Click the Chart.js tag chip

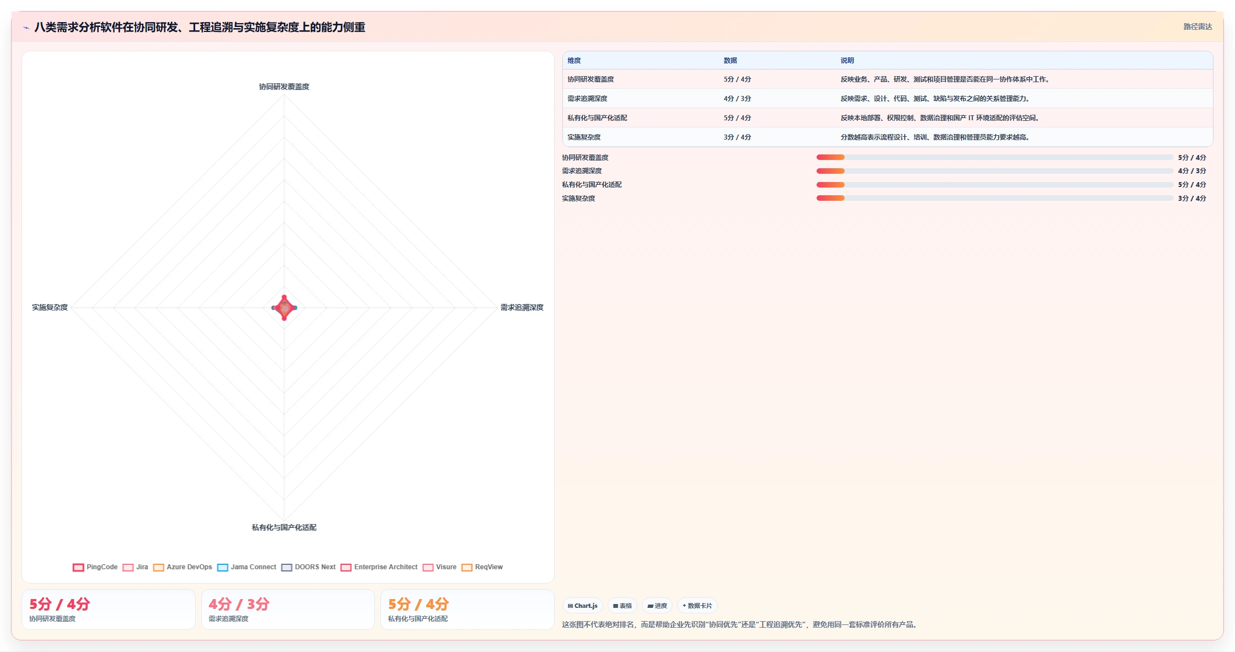[583, 606]
